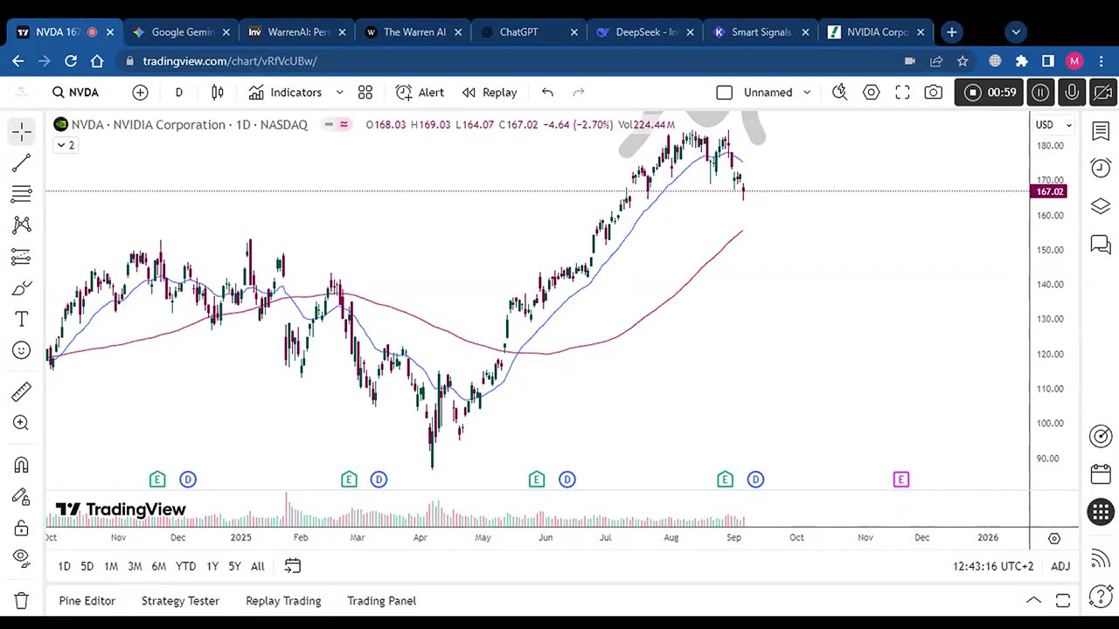Image resolution: width=1119 pixels, height=629 pixels.
Task: Select the 5Y date range
Action: [x=234, y=566]
